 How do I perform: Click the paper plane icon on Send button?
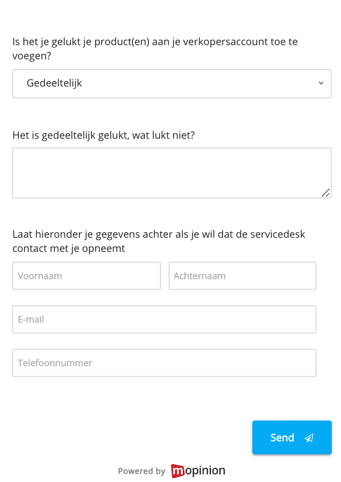(x=309, y=437)
